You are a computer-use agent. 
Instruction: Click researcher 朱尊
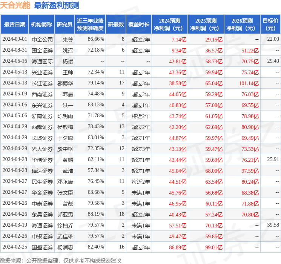(68, 40)
